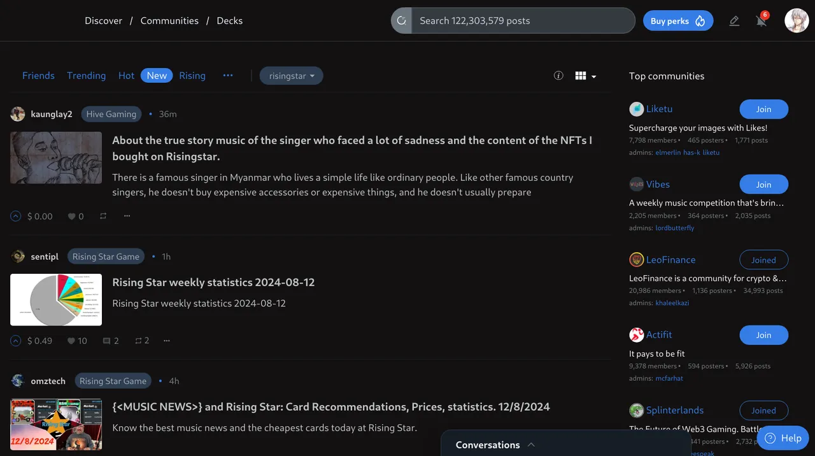Switch to the Friends feed tab

38,75
